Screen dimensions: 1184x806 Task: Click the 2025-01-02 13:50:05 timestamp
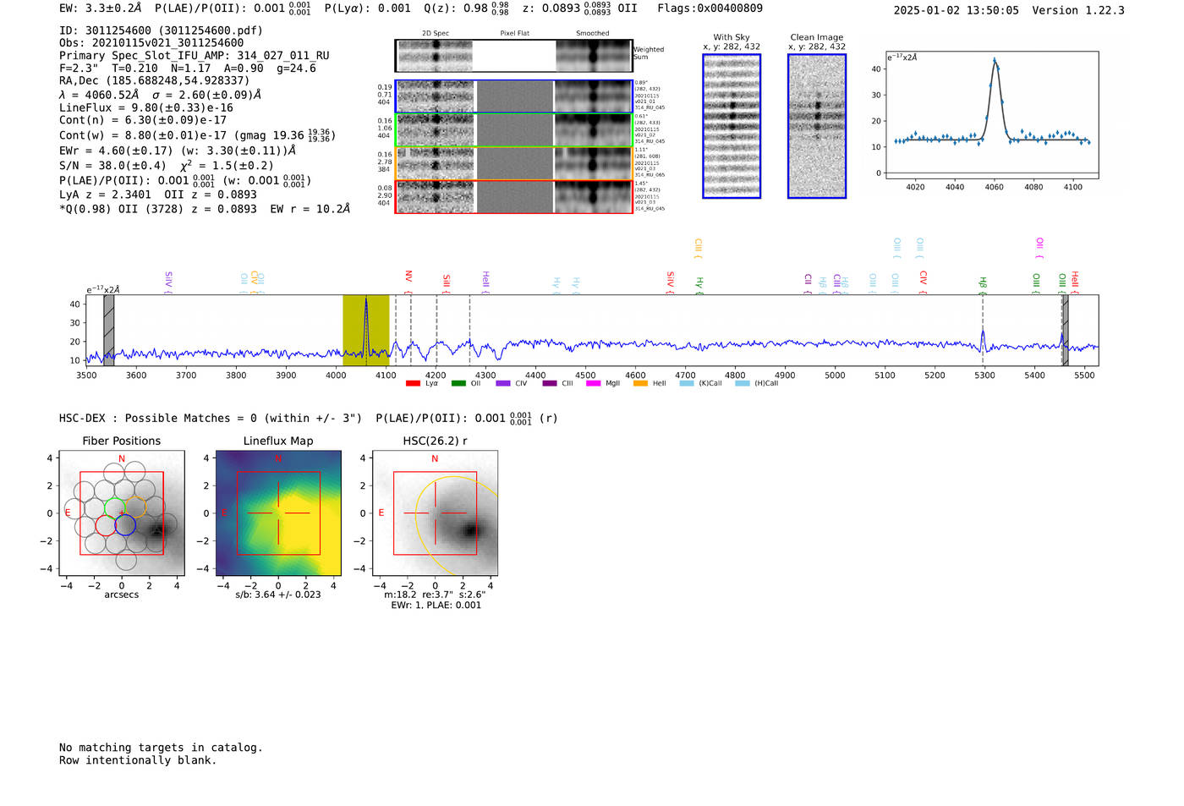956,10
